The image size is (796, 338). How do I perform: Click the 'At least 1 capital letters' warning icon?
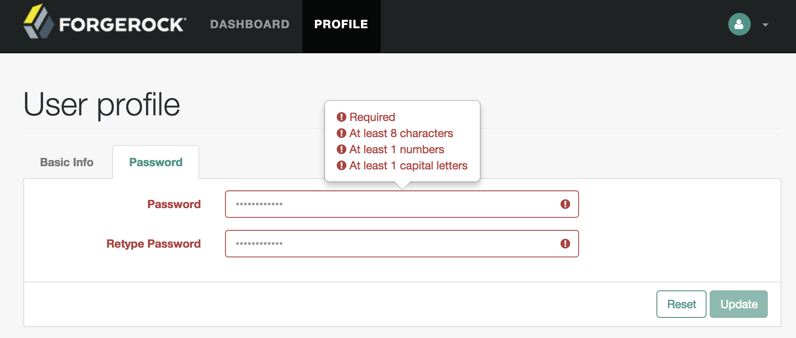(341, 165)
